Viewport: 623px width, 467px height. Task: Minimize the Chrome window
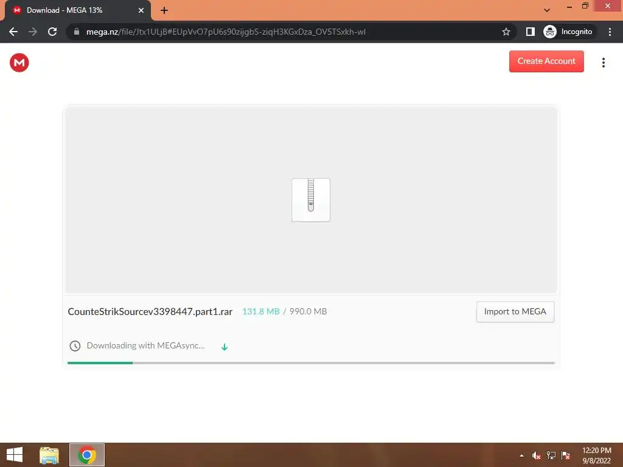569,6
